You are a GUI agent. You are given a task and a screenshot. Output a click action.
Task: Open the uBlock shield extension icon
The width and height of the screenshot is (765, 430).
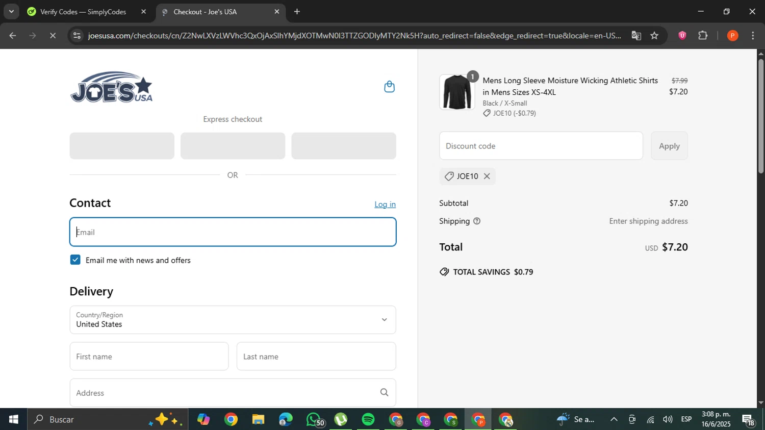coord(682,36)
